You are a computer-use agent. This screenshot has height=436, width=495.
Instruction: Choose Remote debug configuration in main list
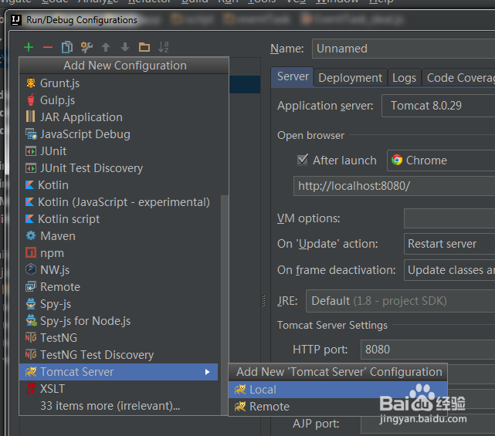120,287
